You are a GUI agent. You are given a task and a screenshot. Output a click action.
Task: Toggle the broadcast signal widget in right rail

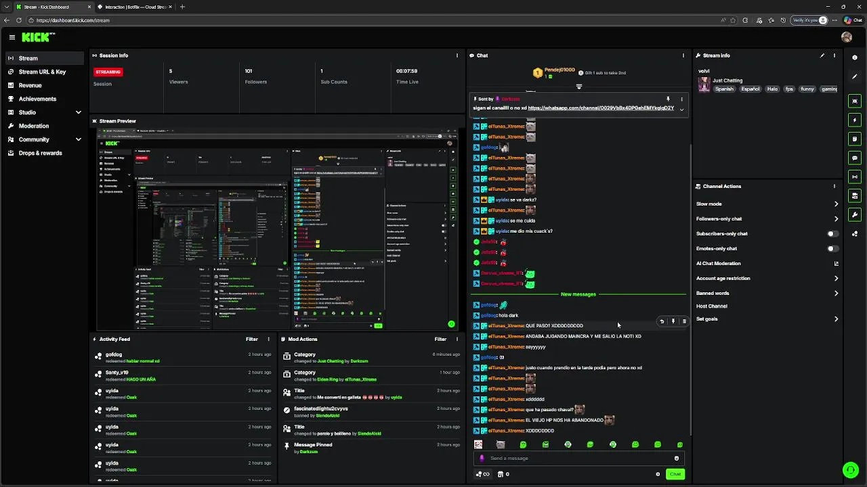(x=855, y=177)
